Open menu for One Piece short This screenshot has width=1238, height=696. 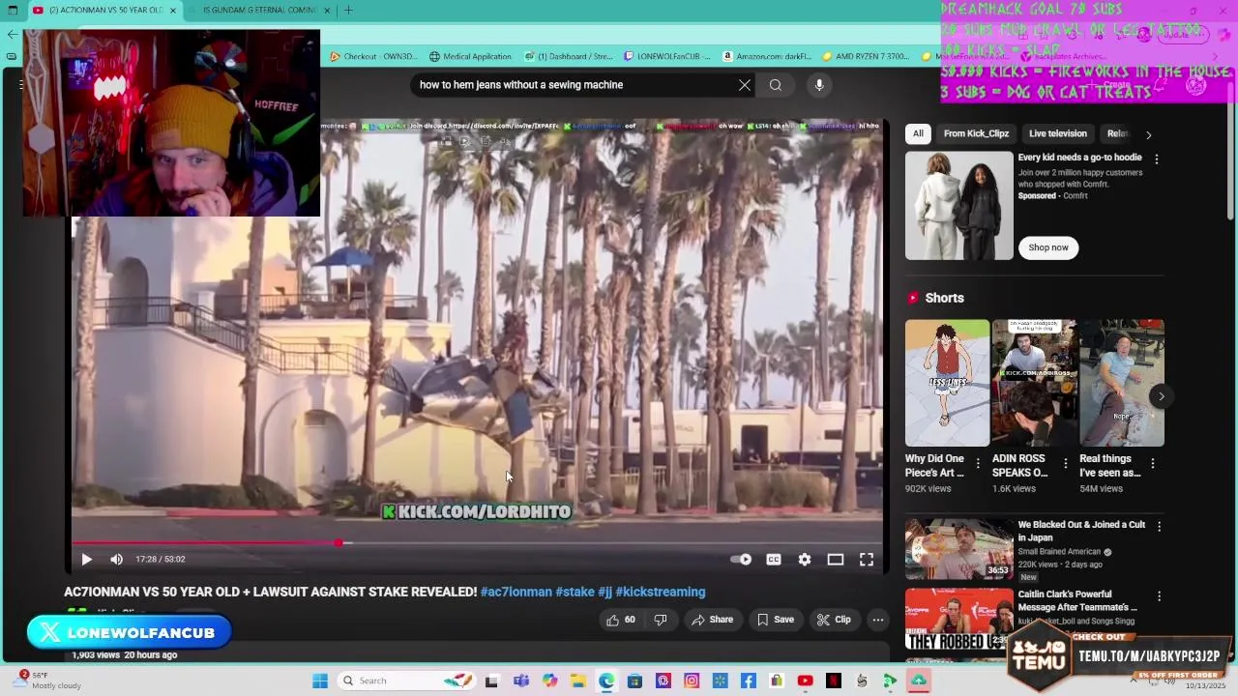(x=979, y=464)
